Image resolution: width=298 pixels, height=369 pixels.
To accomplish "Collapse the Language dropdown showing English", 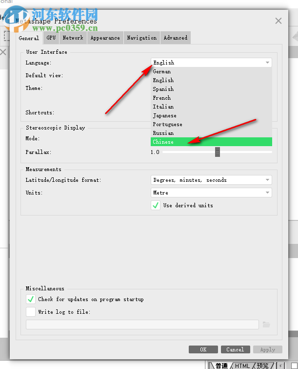I will 211,63.
